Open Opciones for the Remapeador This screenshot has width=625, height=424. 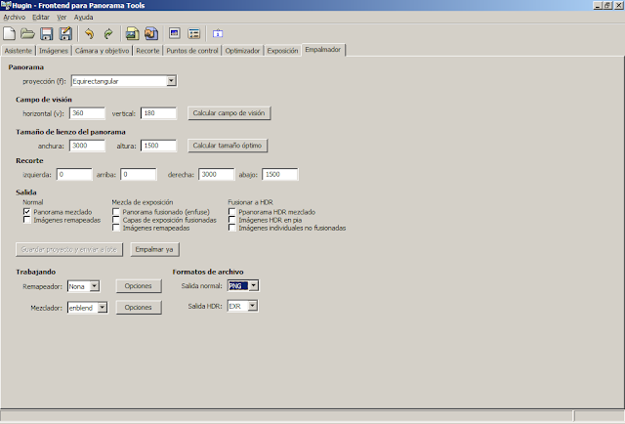coord(139,286)
